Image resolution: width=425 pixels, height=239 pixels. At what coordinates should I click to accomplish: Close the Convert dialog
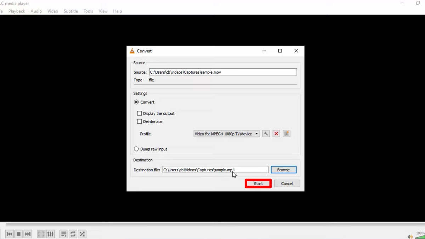296,51
